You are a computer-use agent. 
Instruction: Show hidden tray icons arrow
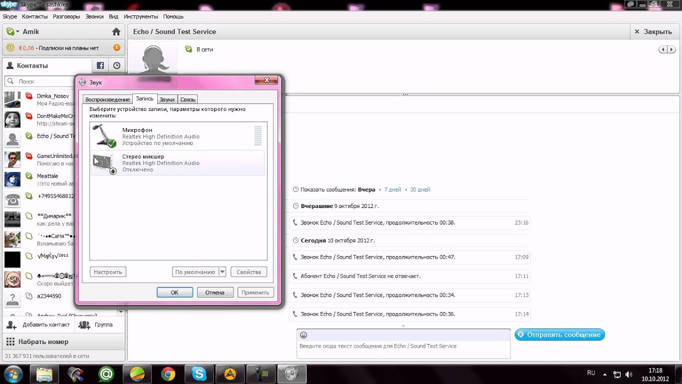[x=606, y=374]
